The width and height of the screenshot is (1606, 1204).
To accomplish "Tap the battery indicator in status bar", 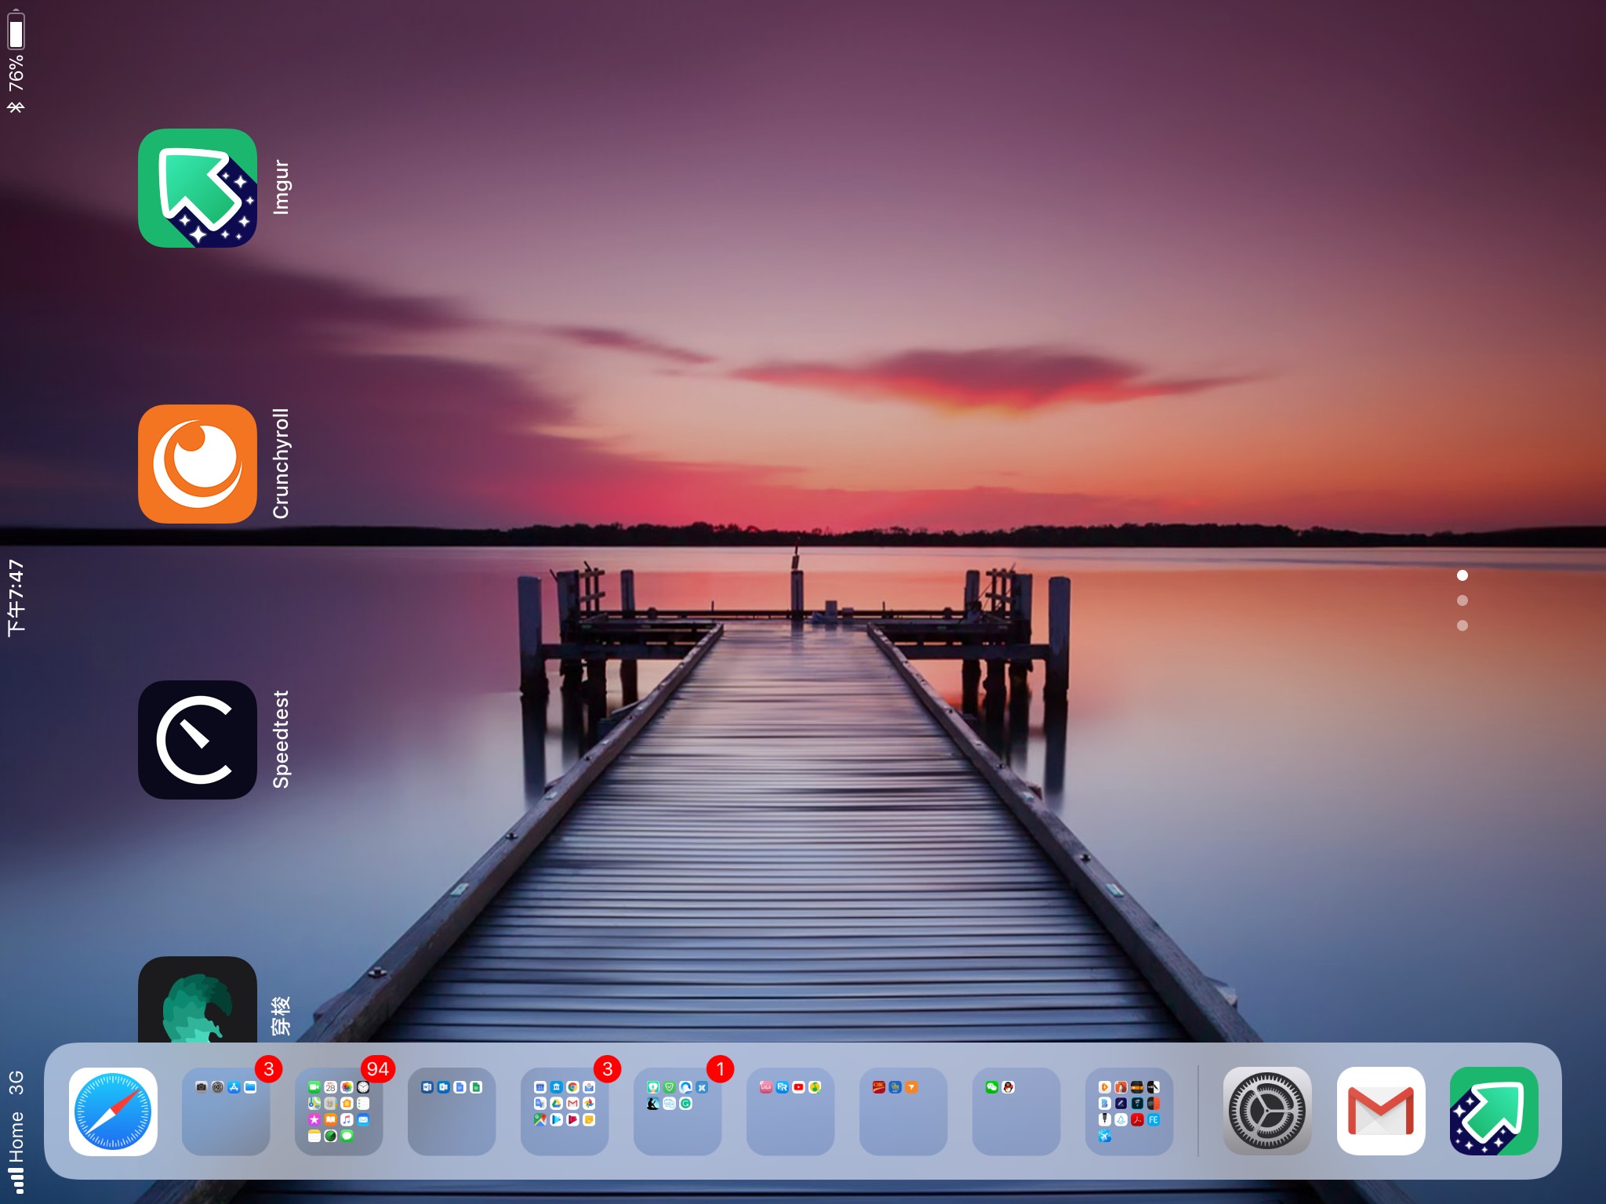I will click(x=16, y=31).
